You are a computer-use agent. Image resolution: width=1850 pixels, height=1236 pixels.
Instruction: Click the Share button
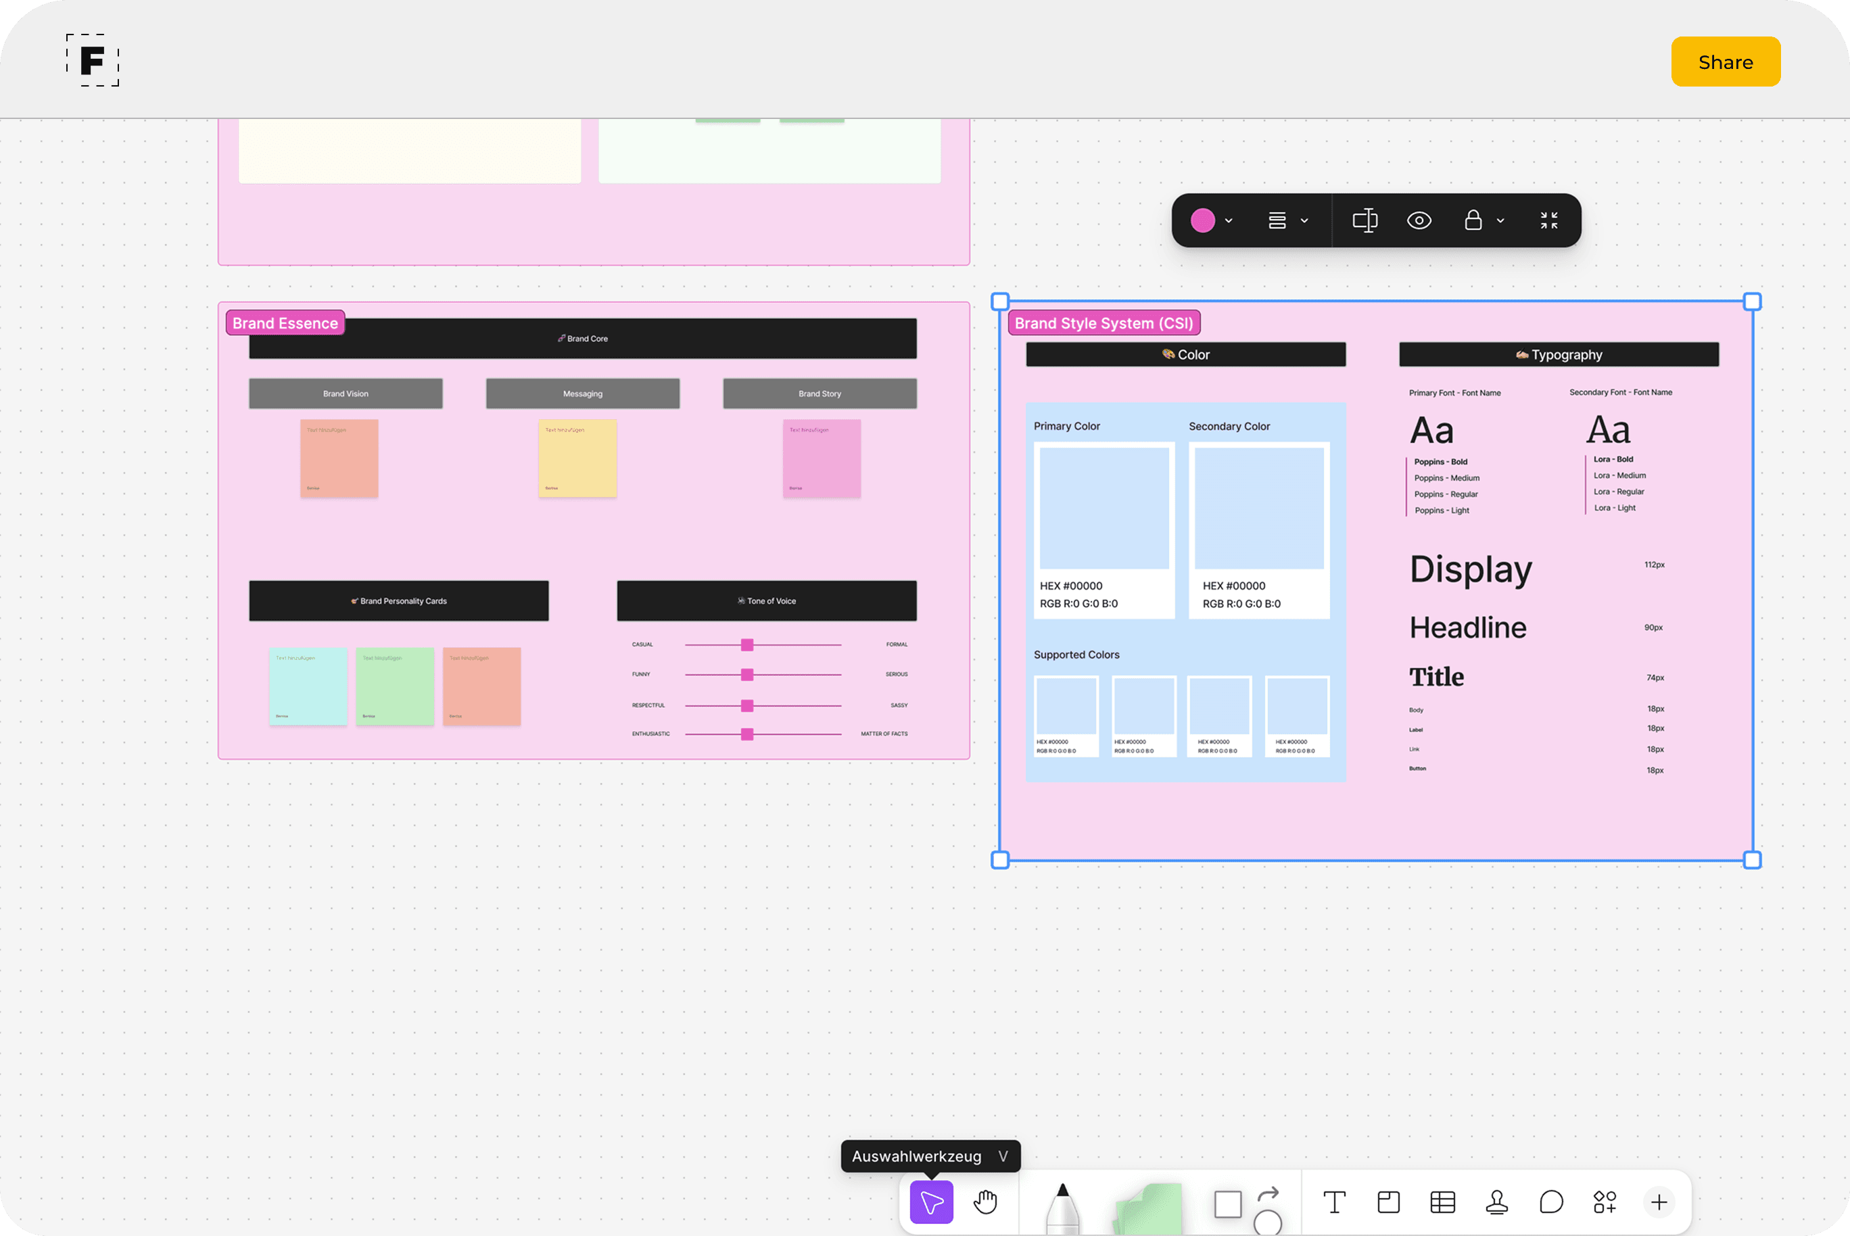tap(1725, 62)
